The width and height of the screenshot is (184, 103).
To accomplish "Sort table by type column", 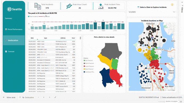I will pos(45,38).
